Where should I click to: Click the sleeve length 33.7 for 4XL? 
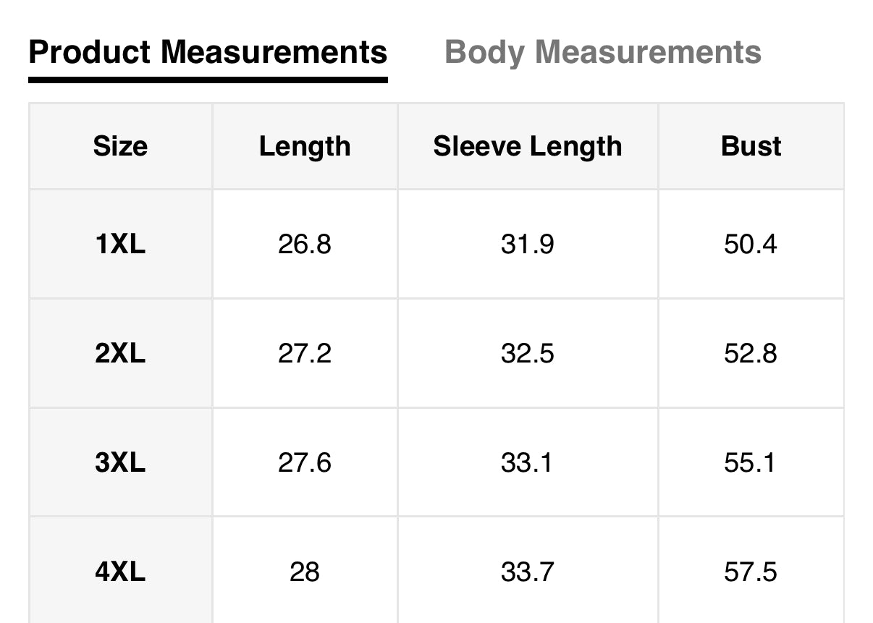click(x=527, y=572)
